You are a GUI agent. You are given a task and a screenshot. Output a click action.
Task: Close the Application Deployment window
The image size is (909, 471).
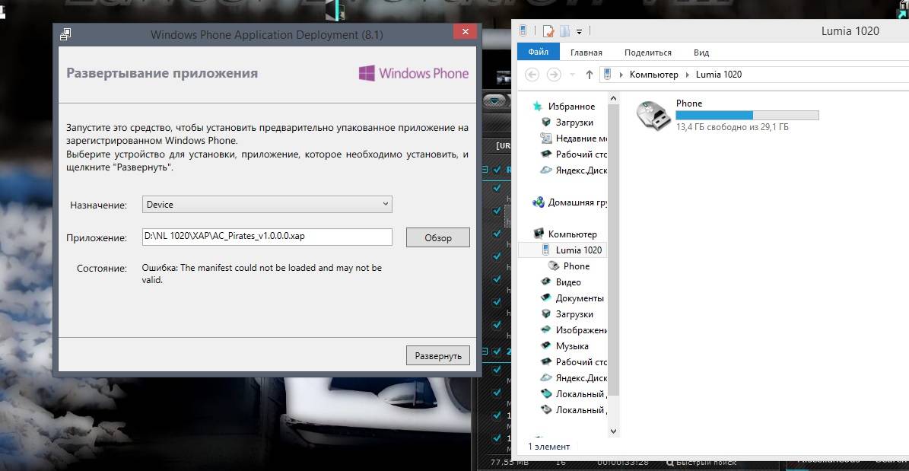(464, 32)
